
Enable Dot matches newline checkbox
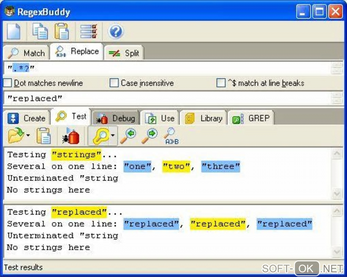pyautogui.click(x=8, y=83)
